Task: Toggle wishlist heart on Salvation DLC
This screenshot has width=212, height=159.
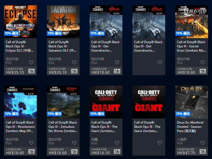Action: 74,62
